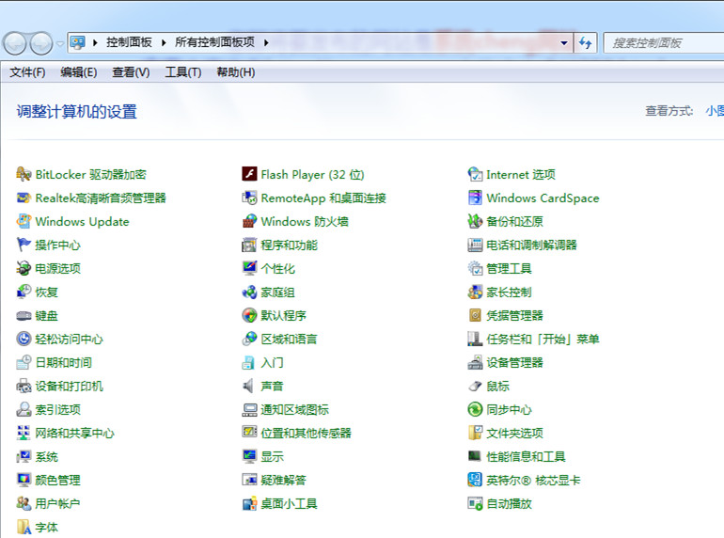Open the Windows 防火墙 icon

pyautogui.click(x=249, y=221)
